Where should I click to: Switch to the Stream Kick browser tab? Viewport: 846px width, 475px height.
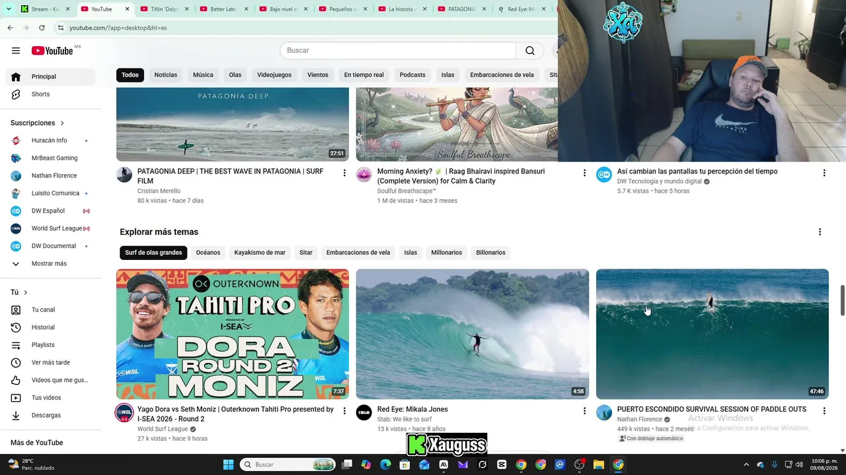[46, 9]
